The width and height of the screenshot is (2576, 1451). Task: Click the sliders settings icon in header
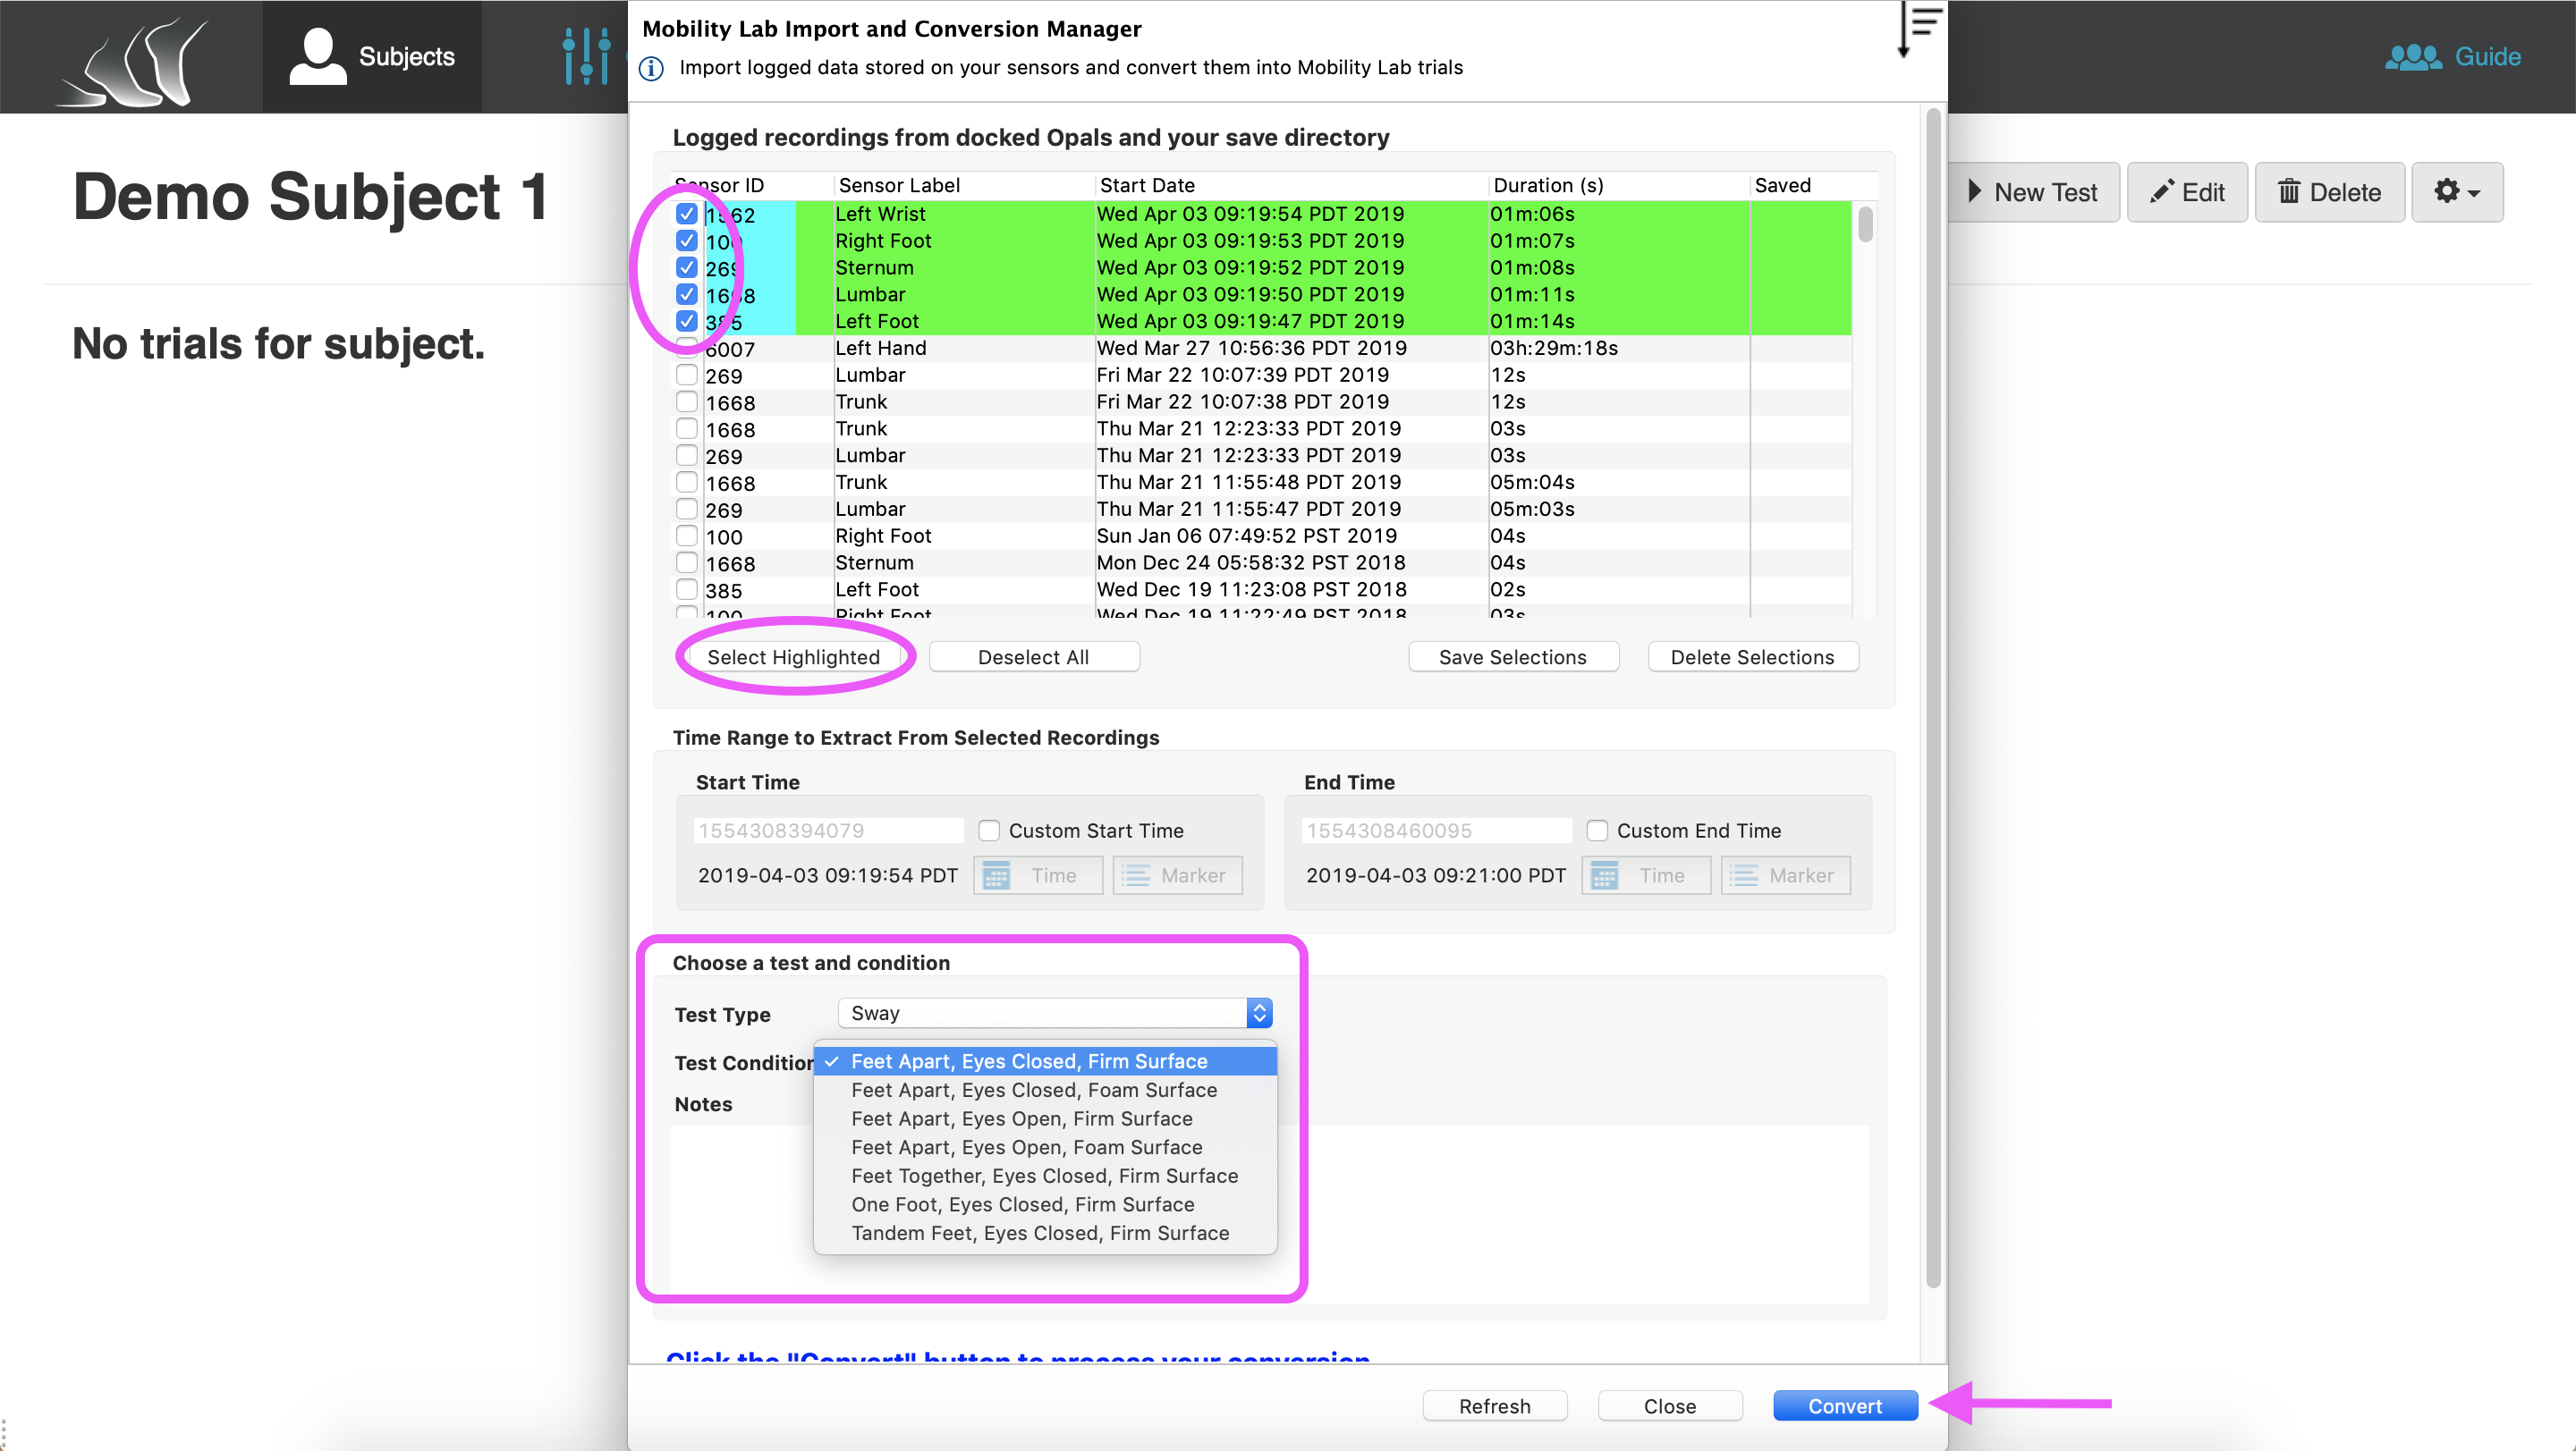point(586,56)
